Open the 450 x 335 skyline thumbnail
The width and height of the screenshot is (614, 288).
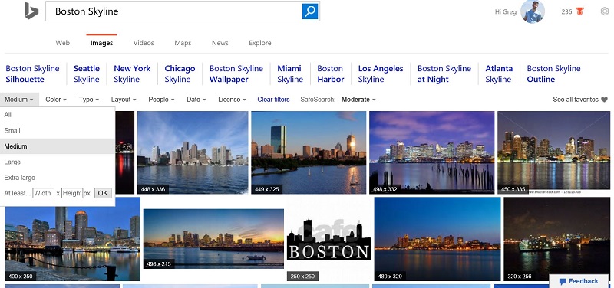coord(553,152)
